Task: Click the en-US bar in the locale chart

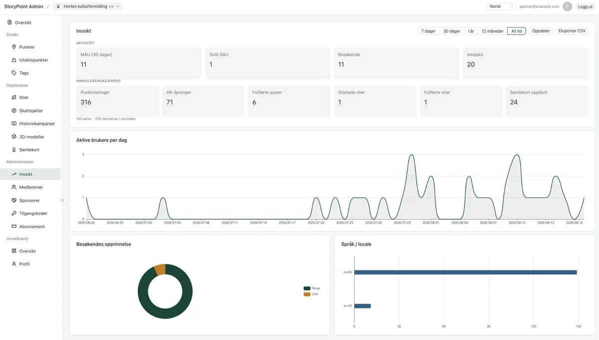Action: [362, 306]
